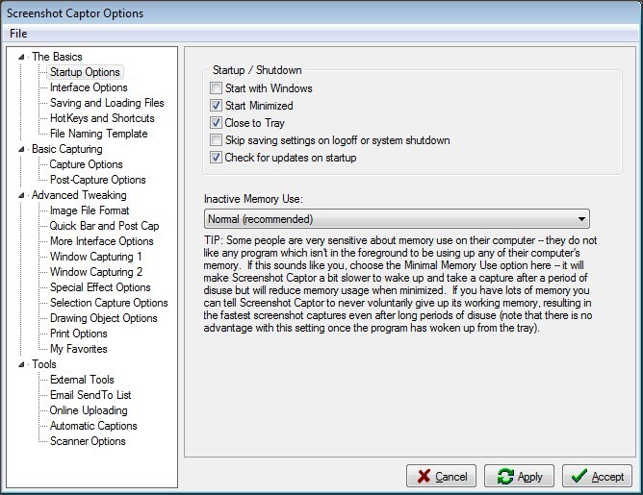
Task: Enable Skip saving settings on logoff
Action: pyautogui.click(x=217, y=140)
